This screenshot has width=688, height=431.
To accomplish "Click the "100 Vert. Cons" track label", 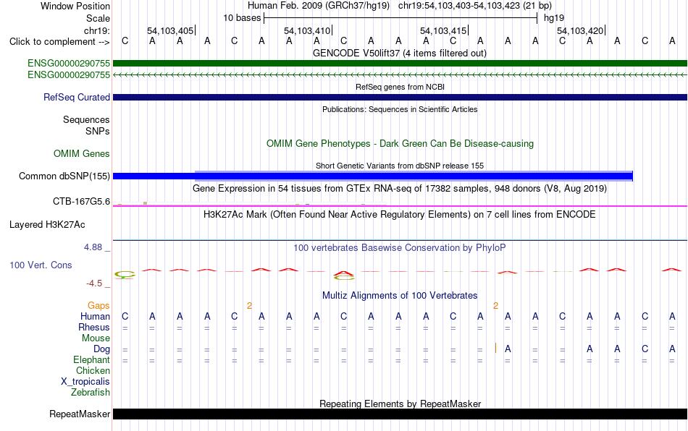I will coord(41,265).
